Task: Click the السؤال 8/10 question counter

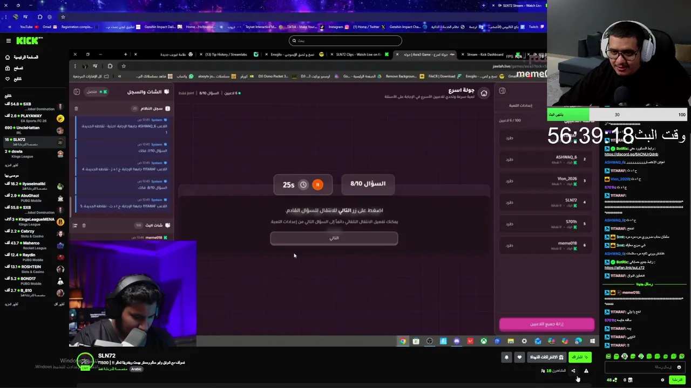Action: [x=368, y=184]
